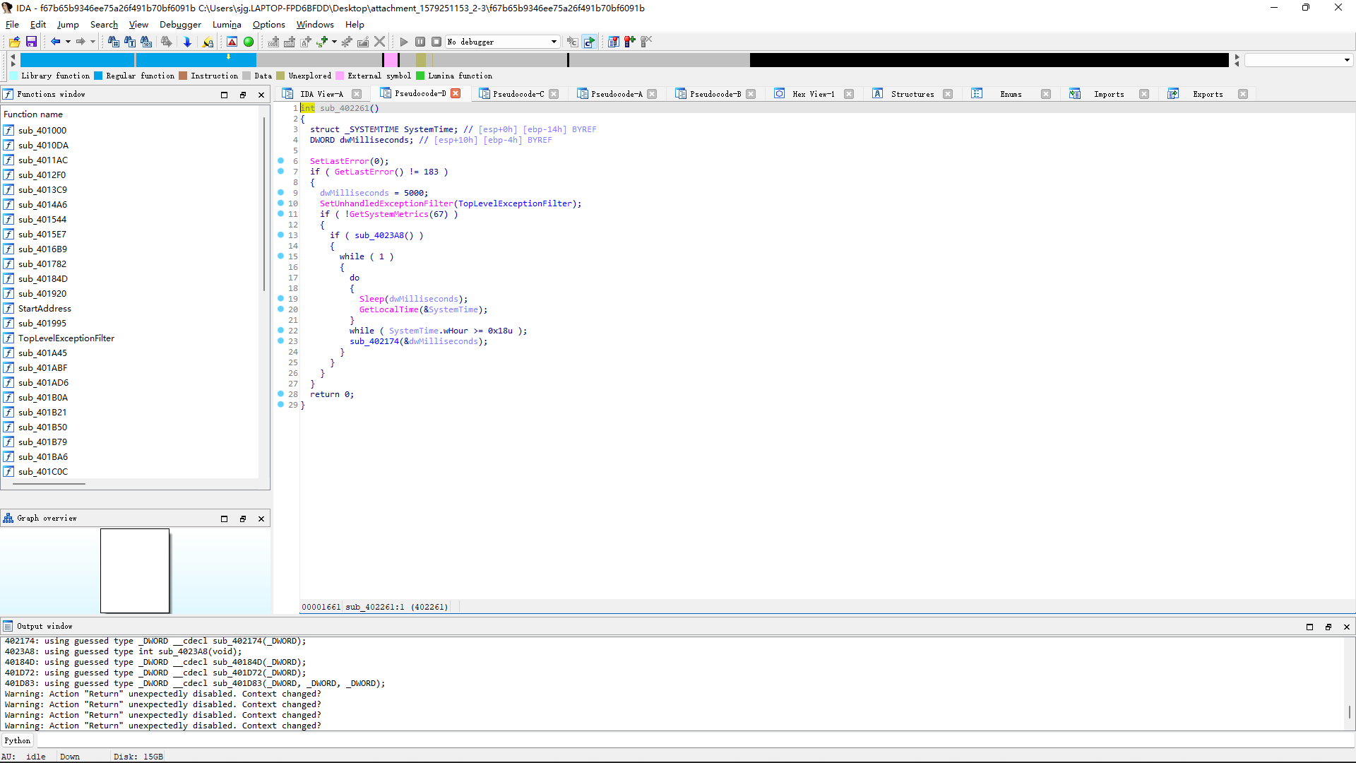Image resolution: width=1356 pixels, height=763 pixels.
Task: Expand the jump back history dropdown arrow
Action: 68,42
